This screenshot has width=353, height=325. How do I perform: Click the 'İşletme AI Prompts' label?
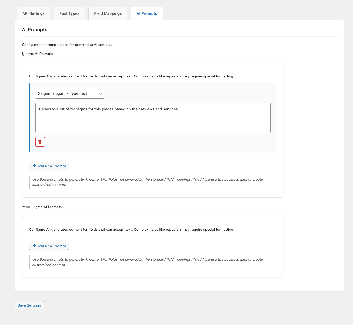(x=38, y=54)
